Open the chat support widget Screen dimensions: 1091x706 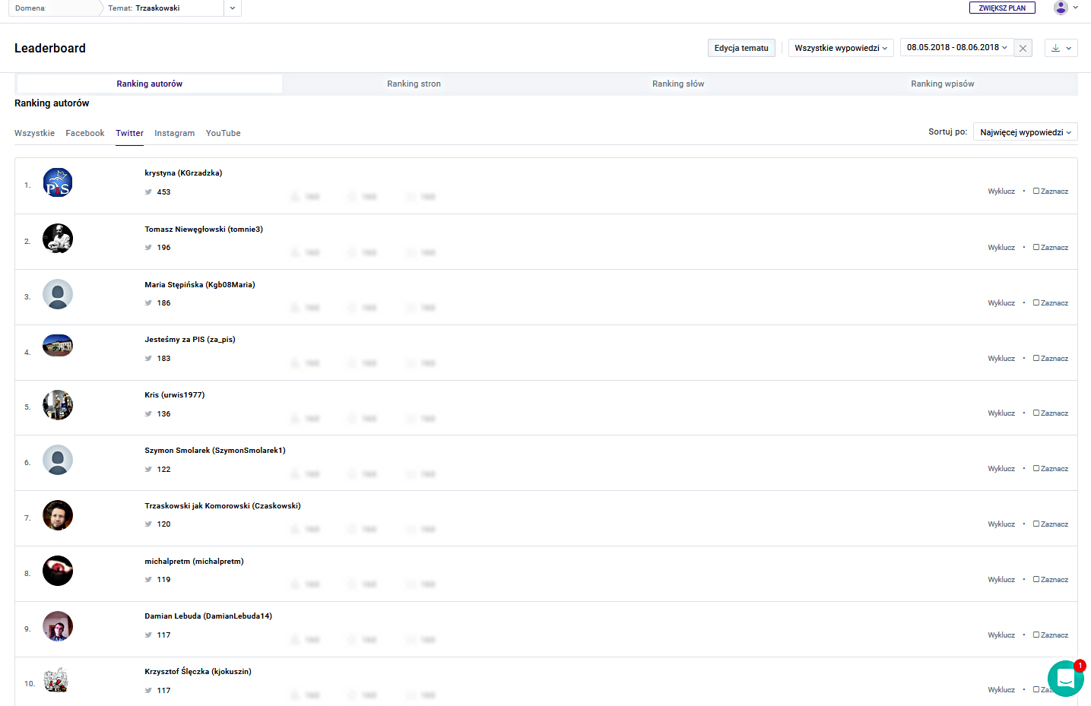pyautogui.click(x=1065, y=678)
